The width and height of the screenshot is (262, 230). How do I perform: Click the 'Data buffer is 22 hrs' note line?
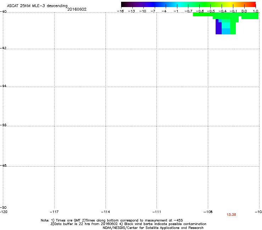click(128, 224)
